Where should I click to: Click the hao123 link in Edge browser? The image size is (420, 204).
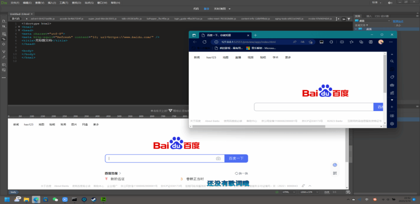pos(211,57)
